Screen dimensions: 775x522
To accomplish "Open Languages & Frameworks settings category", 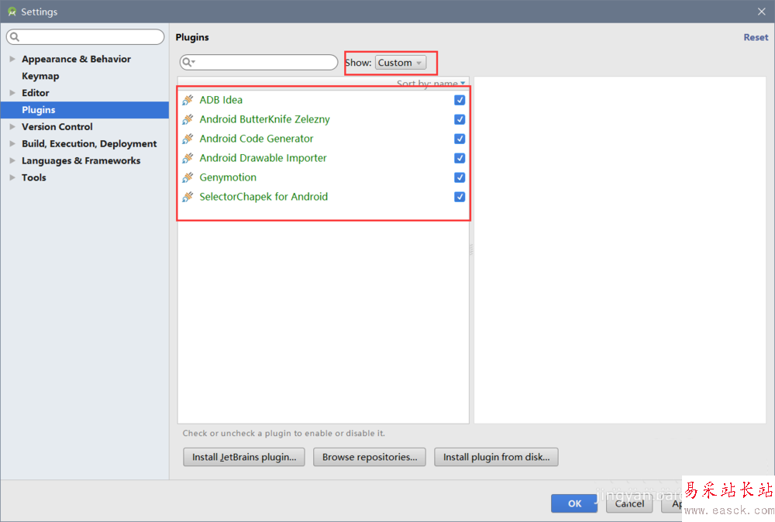I will (81, 160).
